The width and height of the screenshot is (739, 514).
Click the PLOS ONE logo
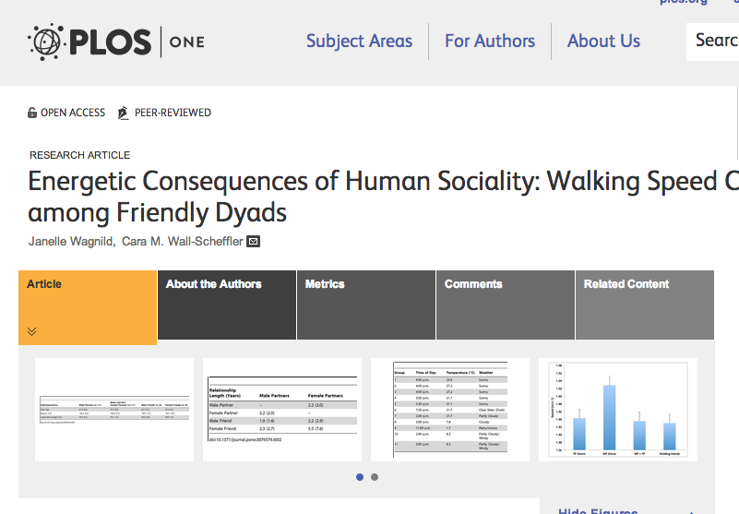coord(115,42)
